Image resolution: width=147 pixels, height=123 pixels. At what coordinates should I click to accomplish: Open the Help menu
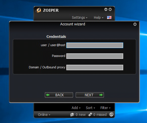pos(98,18)
